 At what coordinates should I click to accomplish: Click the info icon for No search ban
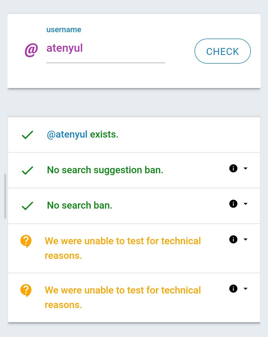[233, 204]
